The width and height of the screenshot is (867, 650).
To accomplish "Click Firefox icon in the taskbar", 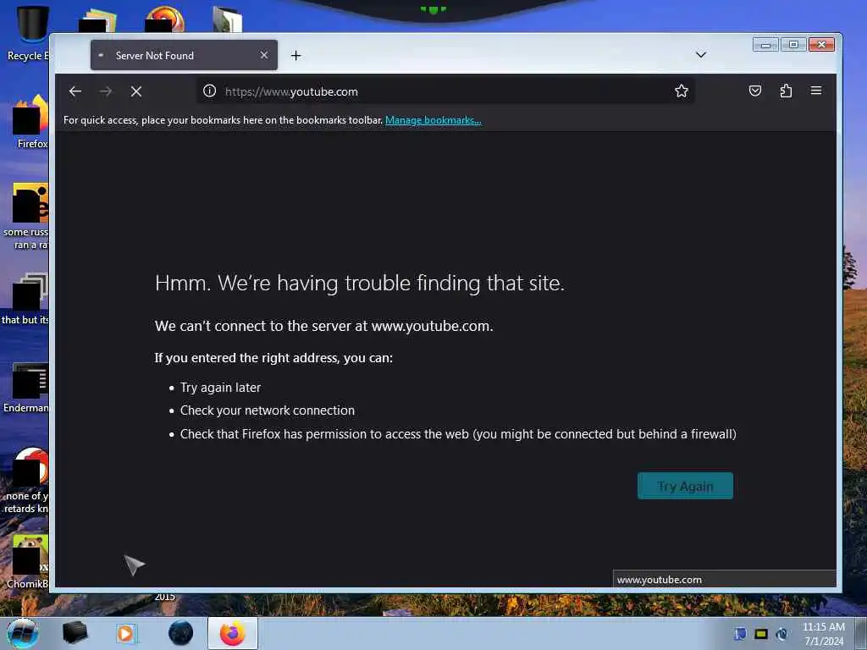I will [x=232, y=633].
